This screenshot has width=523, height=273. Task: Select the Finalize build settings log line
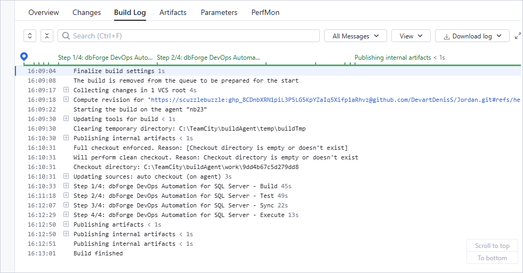(268, 71)
